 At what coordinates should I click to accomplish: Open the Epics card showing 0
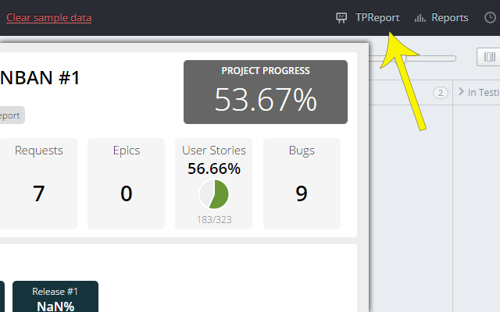tap(127, 183)
